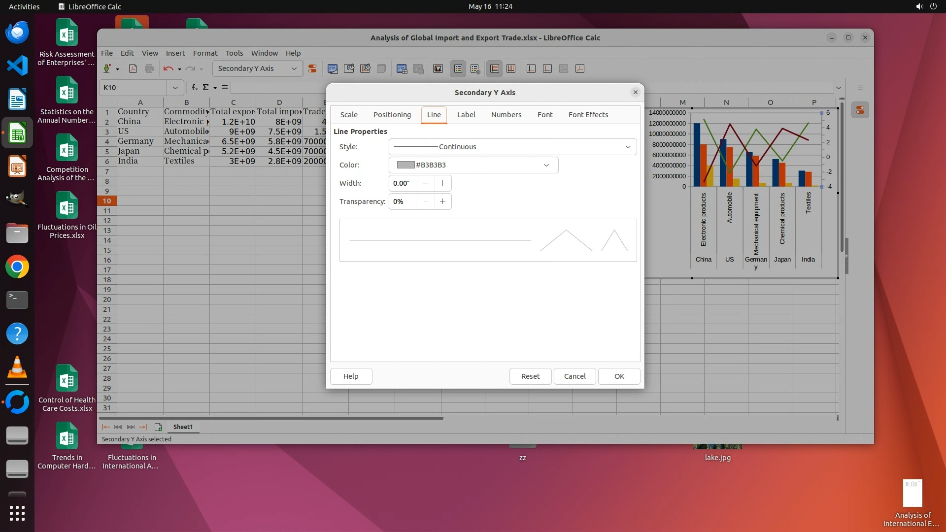Click Export as PDF toolbar icon
Image resolution: width=946 pixels, height=532 pixels.
pyautogui.click(x=133, y=68)
